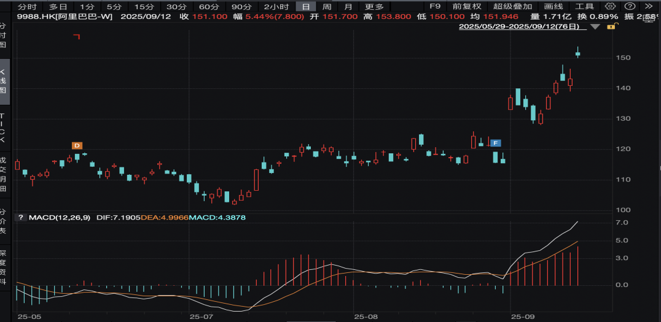The image size is (661, 322).
Task: Open the 成交明细 sidebar tab
Action: (2, 175)
